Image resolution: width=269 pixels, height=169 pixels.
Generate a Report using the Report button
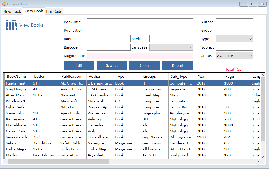pyautogui.click(x=178, y=65)
